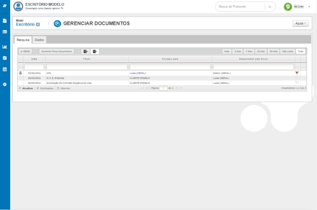The image size is (317, 210).
Task: Open the documents icon in the sidebar
Action: [5, 21]
